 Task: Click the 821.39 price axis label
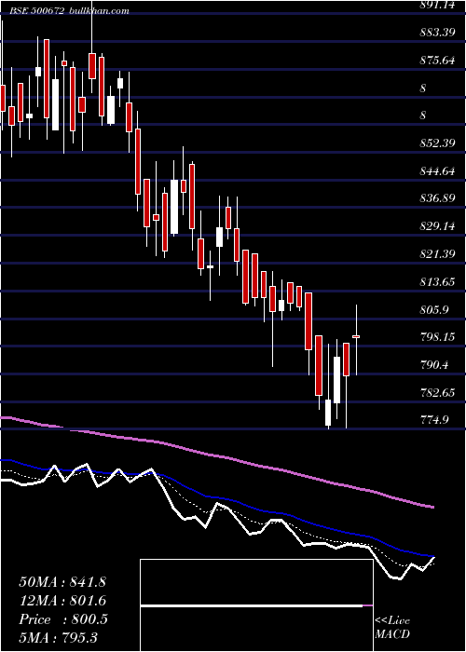[x=438, y=254]
